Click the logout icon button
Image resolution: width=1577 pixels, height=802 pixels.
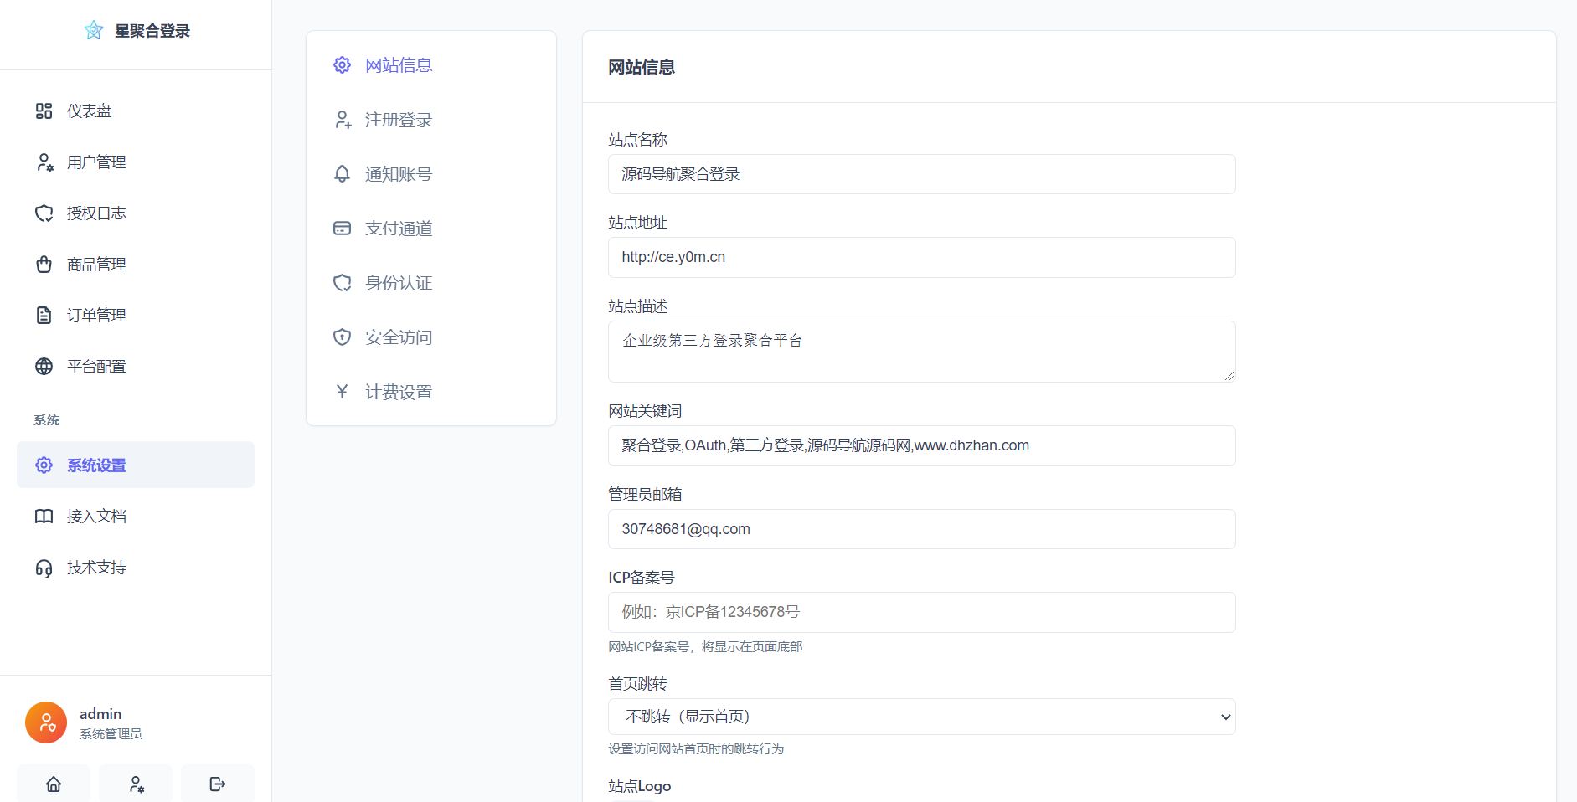click(x=218, y=784)
